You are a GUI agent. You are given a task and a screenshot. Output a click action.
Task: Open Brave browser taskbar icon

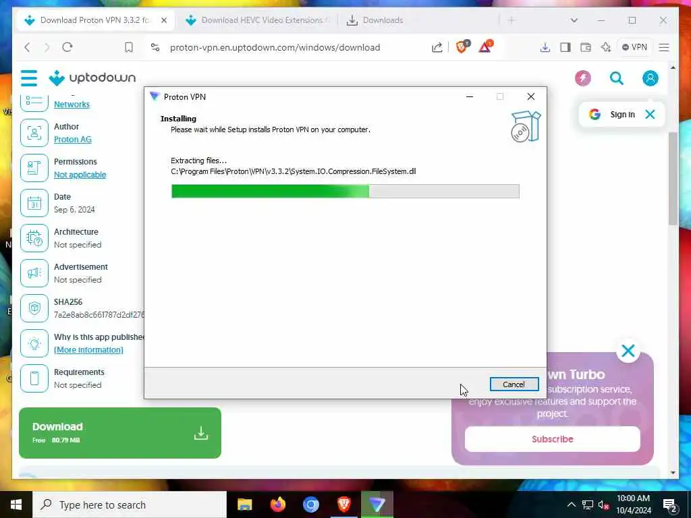pyautogui.click(x=344, y=505)
